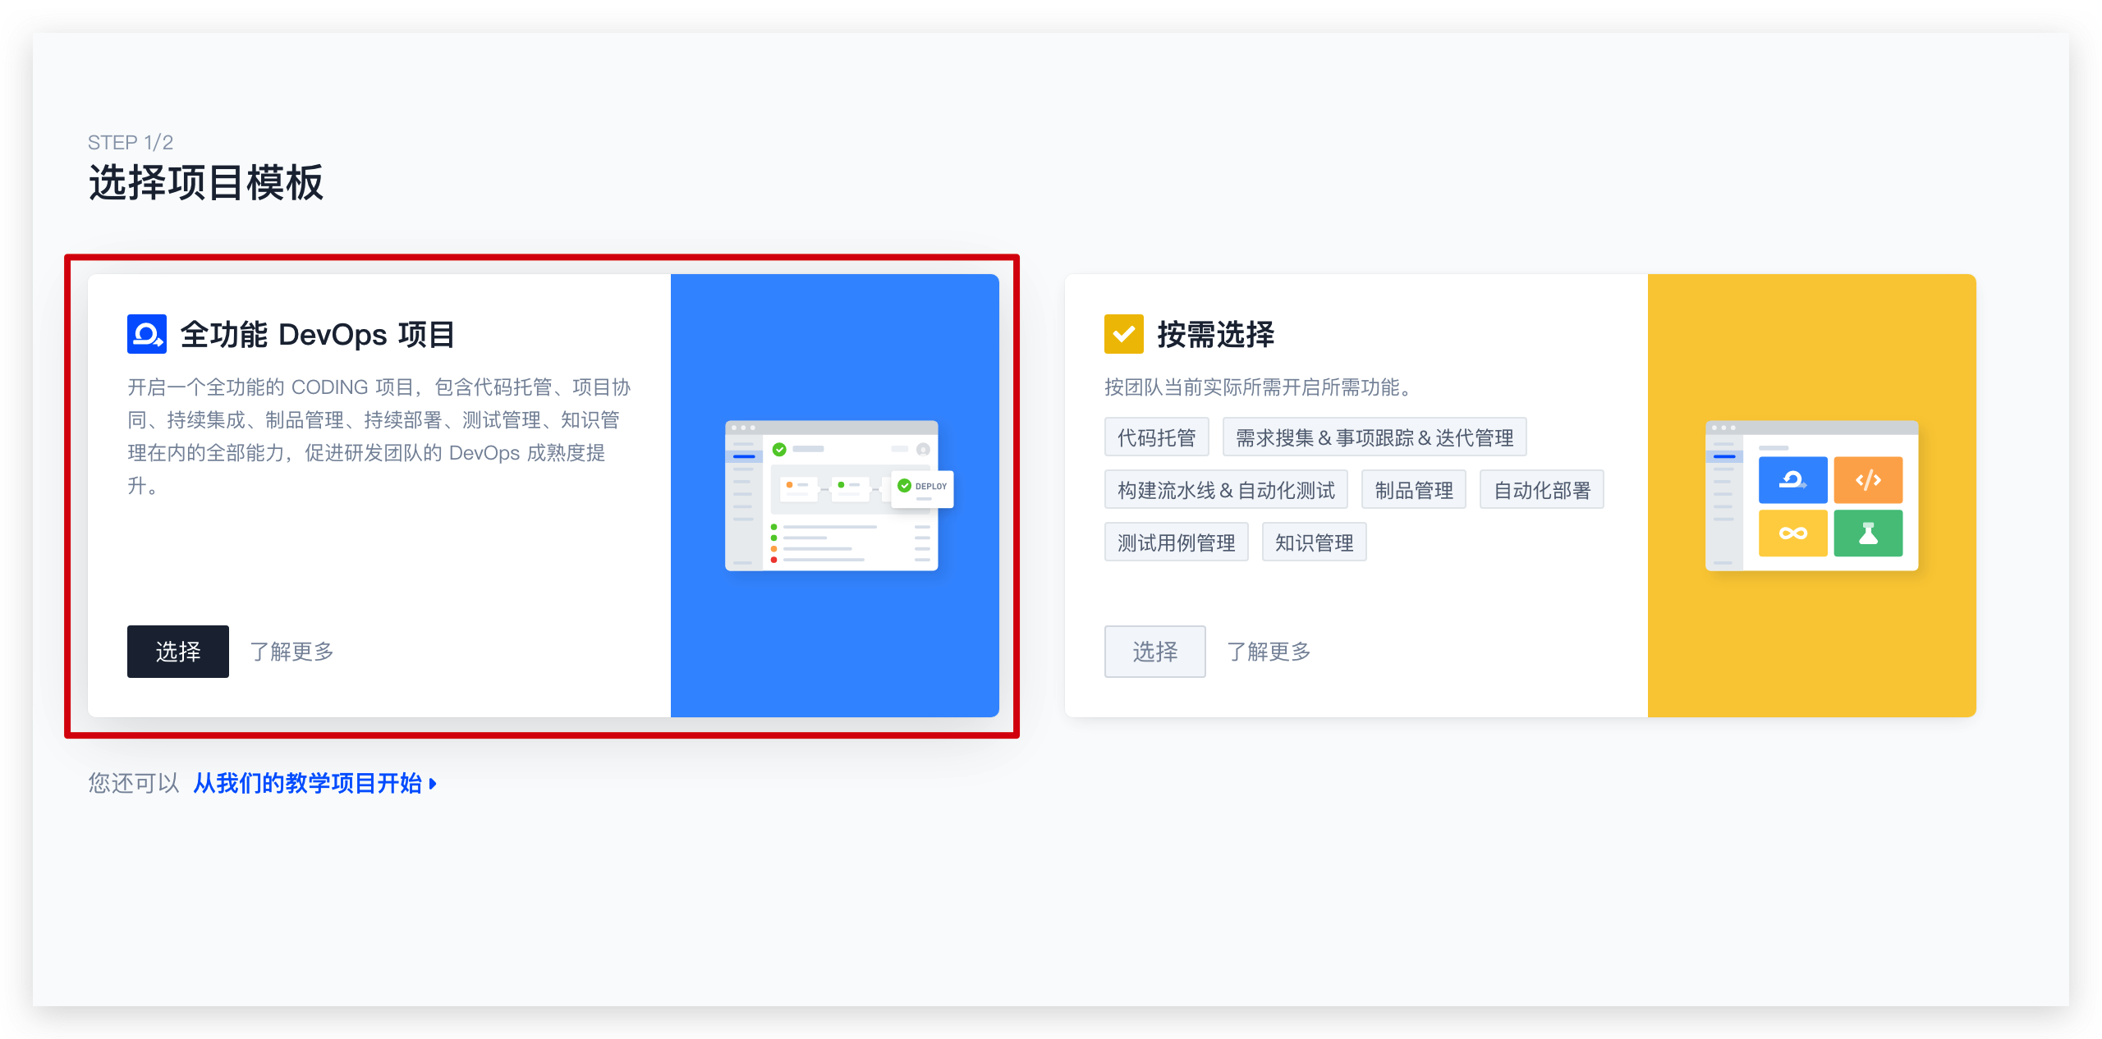Click the 自动化部署 feature tag

(x=1542, y=490)
